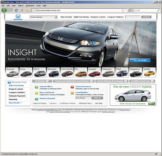Click the magnifier icon in Google search

(x=158, y=10)
